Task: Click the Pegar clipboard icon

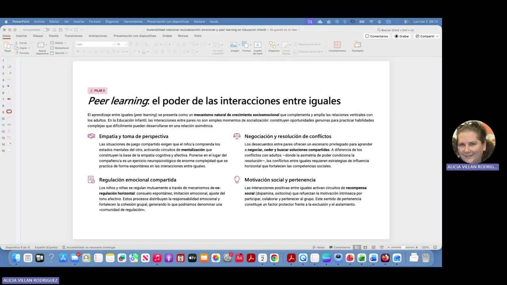Action: click(x=7, y=46)
